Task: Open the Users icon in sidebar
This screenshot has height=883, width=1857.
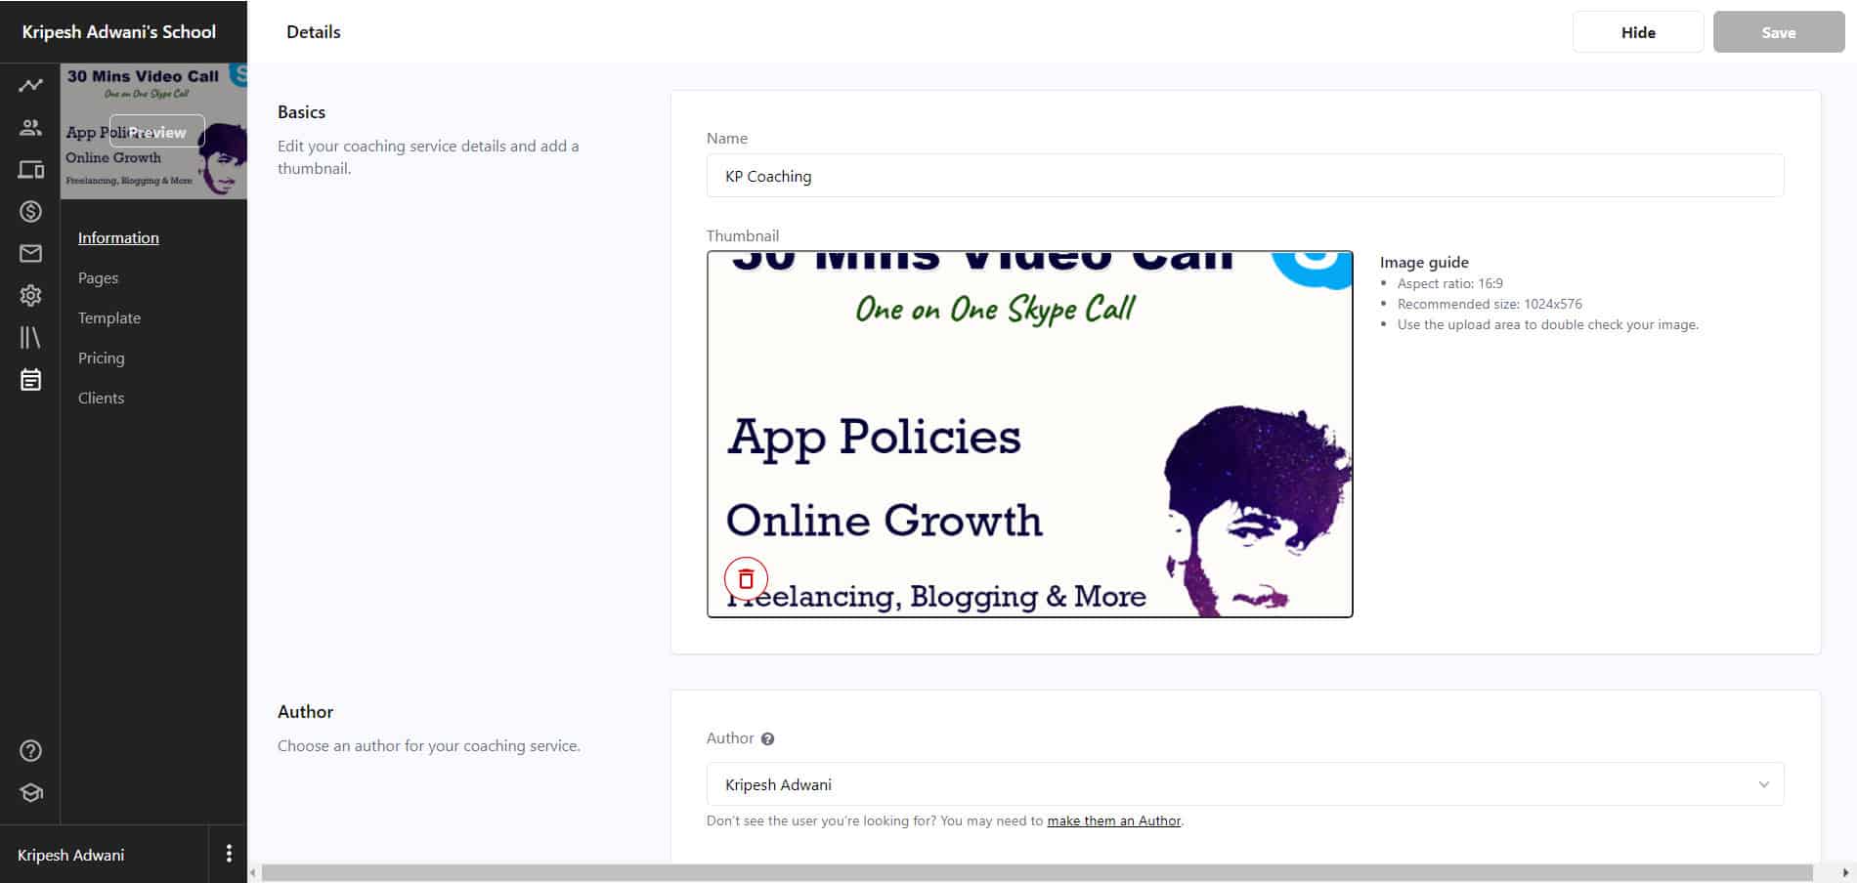Action: click(x=30, y=127)
